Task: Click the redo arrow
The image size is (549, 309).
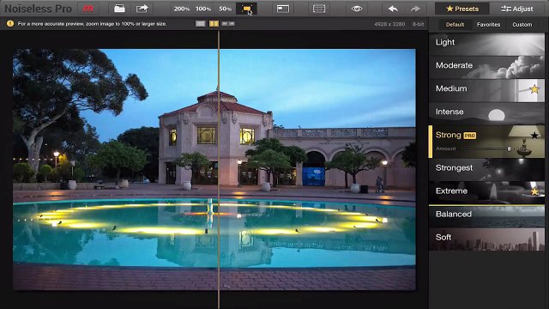Action: 415,9
